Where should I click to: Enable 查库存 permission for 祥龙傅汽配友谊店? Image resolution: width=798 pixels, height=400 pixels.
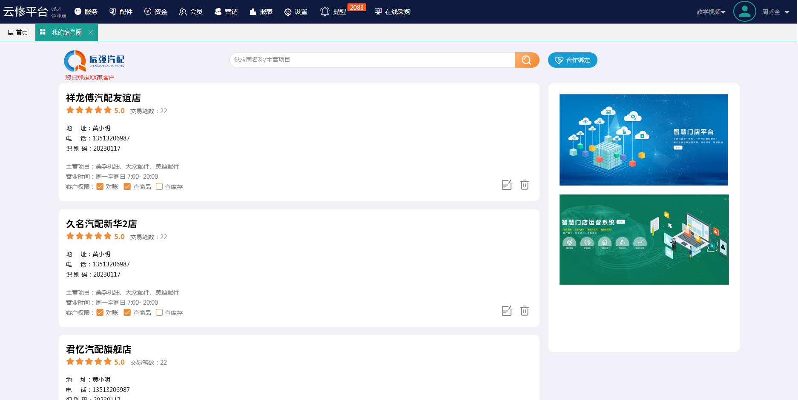pyautogui.click(x=159, y=186)
